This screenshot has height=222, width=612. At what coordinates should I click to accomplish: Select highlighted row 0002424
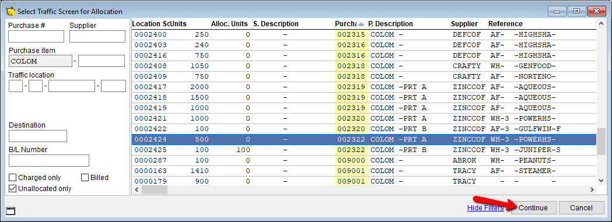click(x=364, y=139)
